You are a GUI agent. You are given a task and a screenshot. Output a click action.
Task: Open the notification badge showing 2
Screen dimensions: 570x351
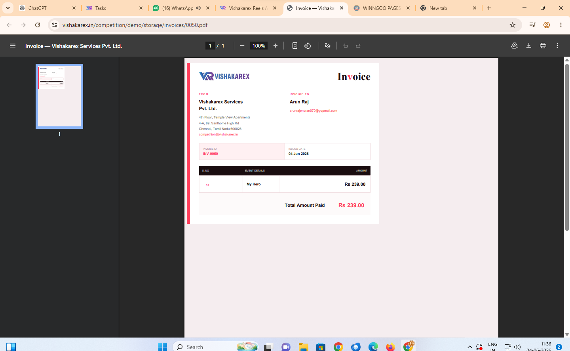coord(559,347)
